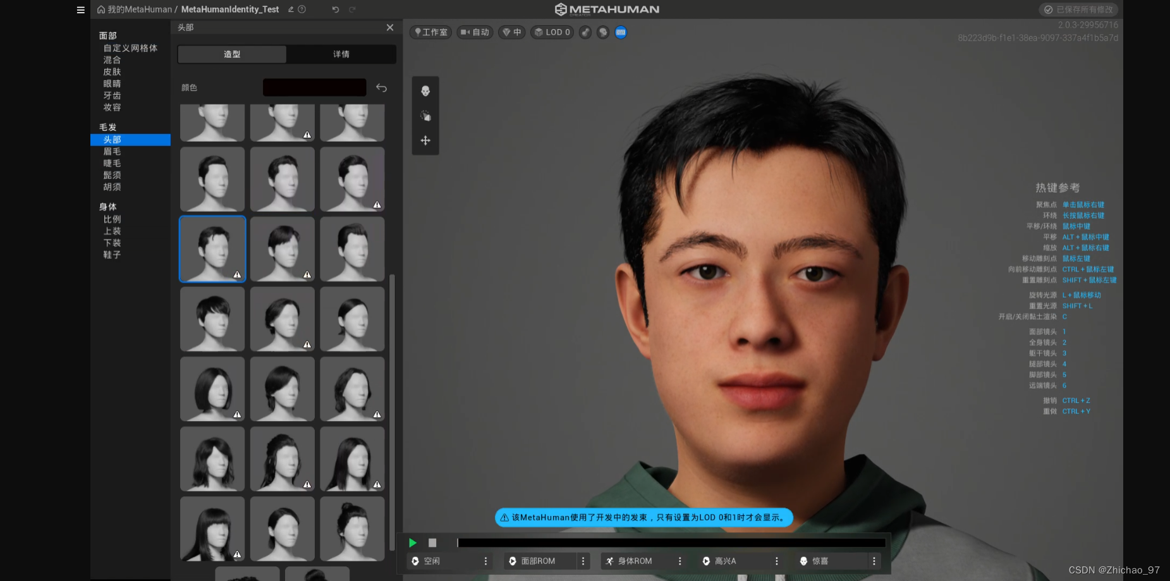Toggle the blue hotkey reference keyboard button
Viewport: 1170px width, 581px height.
tap(621, 32)
